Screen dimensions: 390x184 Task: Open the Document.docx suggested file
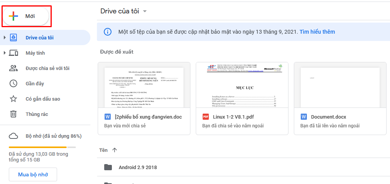tap(340, 98)
